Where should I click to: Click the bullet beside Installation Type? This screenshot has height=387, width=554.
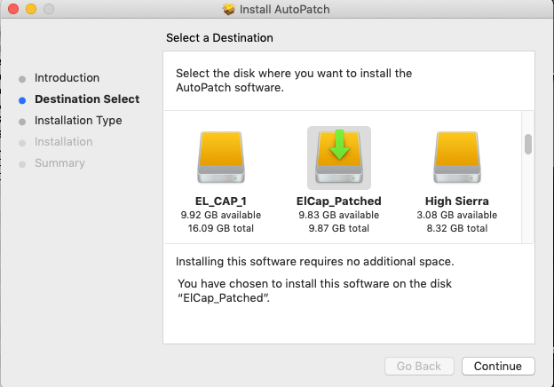pos(22,121)
